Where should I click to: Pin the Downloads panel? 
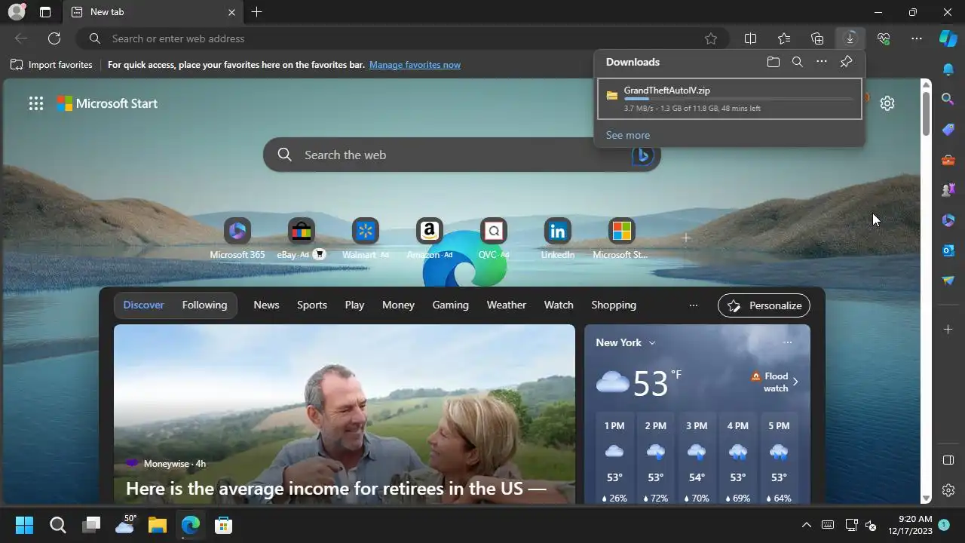coord(846,62)
